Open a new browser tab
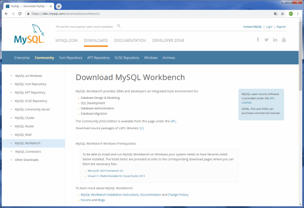The image size is (304, 208). pos(58,6)
